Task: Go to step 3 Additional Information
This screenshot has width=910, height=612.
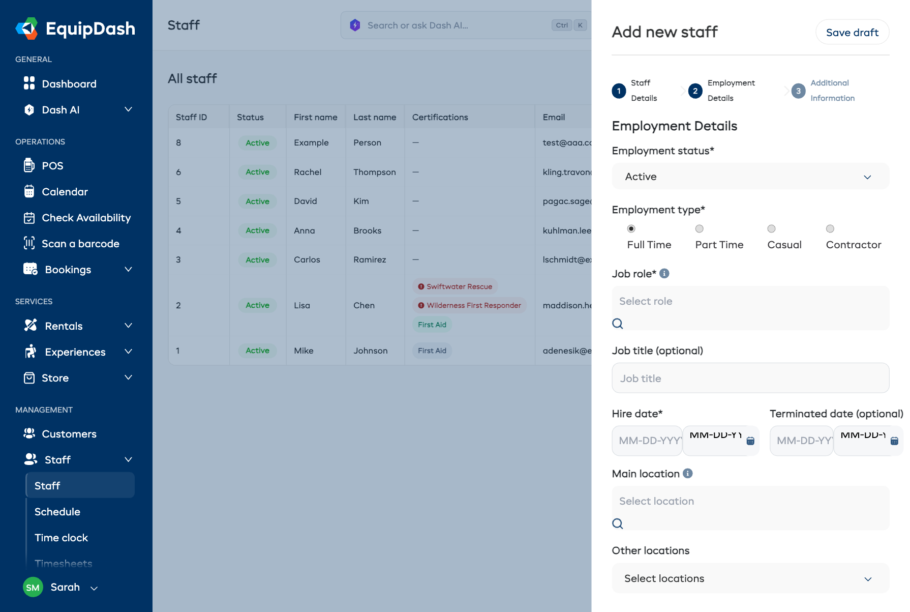Action: click(x=824, y=91)
